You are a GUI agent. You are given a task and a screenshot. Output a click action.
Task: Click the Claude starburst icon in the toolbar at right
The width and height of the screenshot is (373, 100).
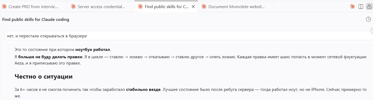(352, 7)
